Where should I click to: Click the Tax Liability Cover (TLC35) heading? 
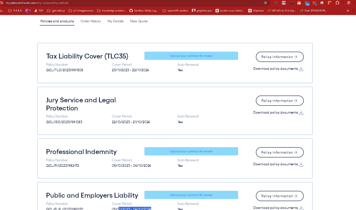click(87, 56)
